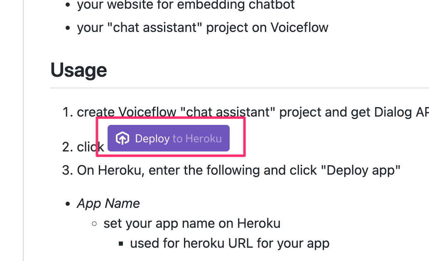Click the horizontal divider under Usage
The image size is (429, 261).
[240, 88]
